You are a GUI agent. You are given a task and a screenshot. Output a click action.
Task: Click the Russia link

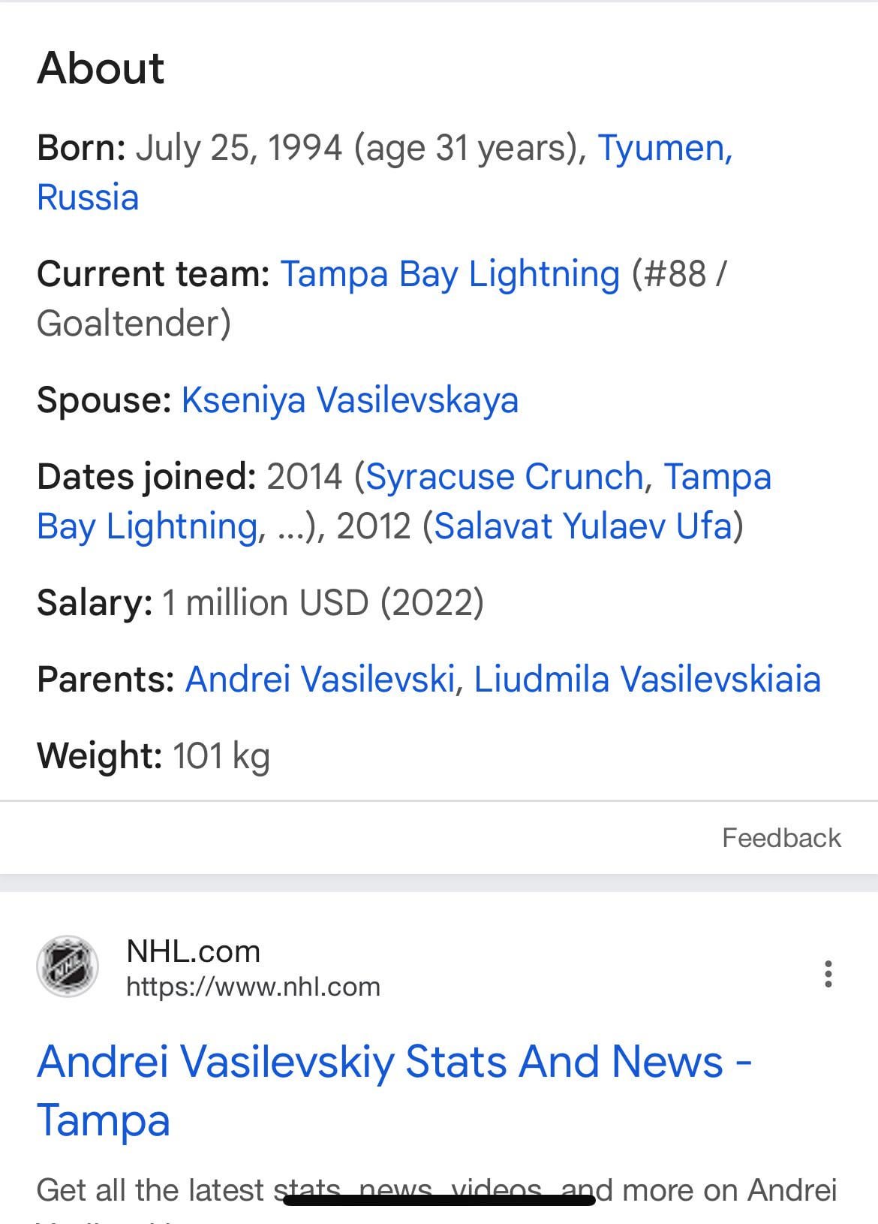(x=88, y=198)
